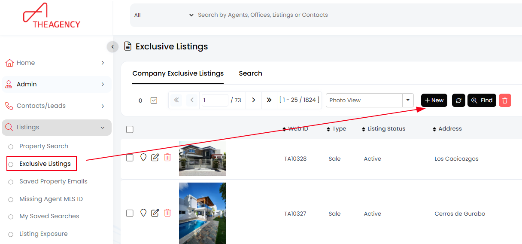Open the Photo View dropdown

point(408,100)
